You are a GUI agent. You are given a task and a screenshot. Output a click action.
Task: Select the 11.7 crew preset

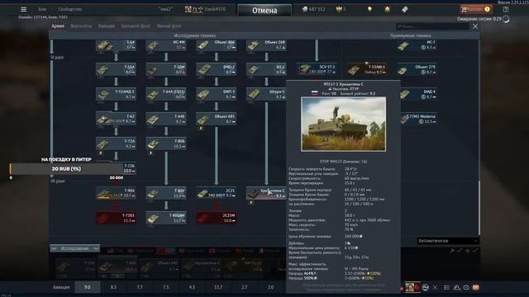tap(218, 287)
